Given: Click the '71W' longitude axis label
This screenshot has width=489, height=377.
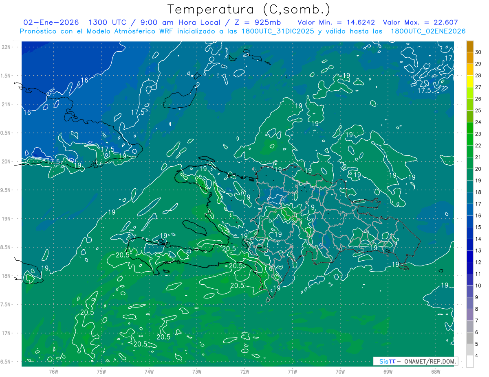Looking at the screenshot, I should coord(292,371).
